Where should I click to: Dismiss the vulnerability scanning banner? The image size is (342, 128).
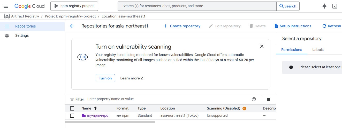[x=262, y=46]
